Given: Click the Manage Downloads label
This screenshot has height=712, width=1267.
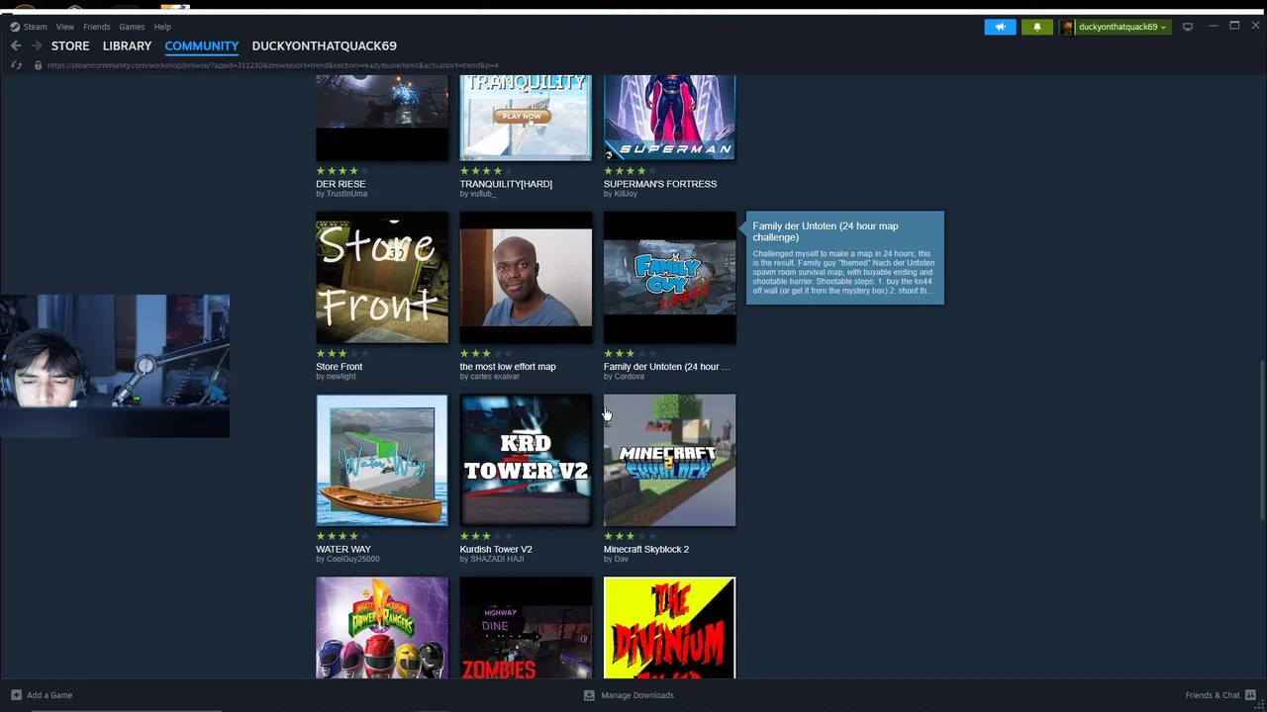Looking at the screenshot, I should click(x=637, y=695).
